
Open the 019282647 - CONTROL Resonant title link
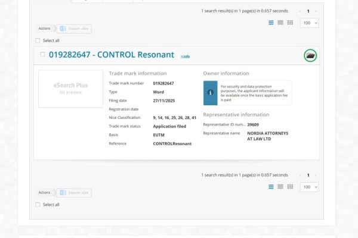pos(112,55)
